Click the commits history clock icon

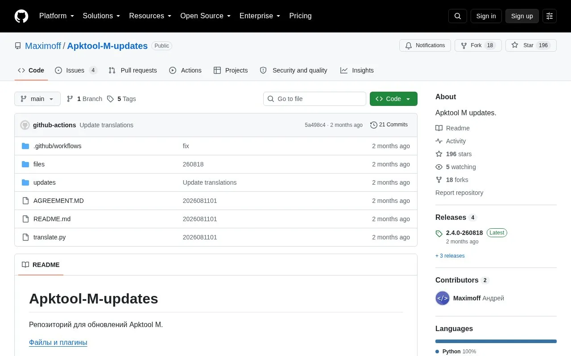(x=374, y=125)
